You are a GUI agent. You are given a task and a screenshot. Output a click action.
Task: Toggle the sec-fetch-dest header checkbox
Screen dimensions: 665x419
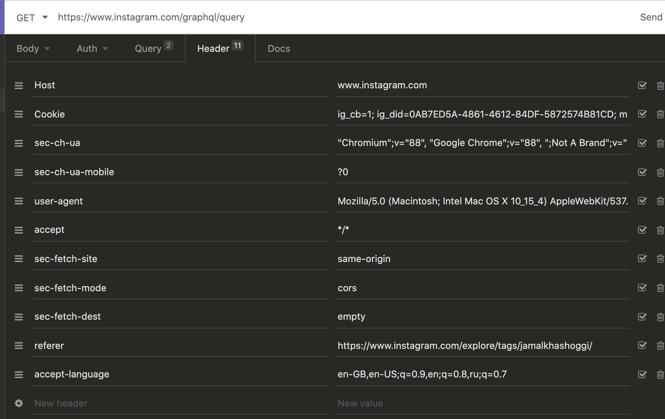642,317
